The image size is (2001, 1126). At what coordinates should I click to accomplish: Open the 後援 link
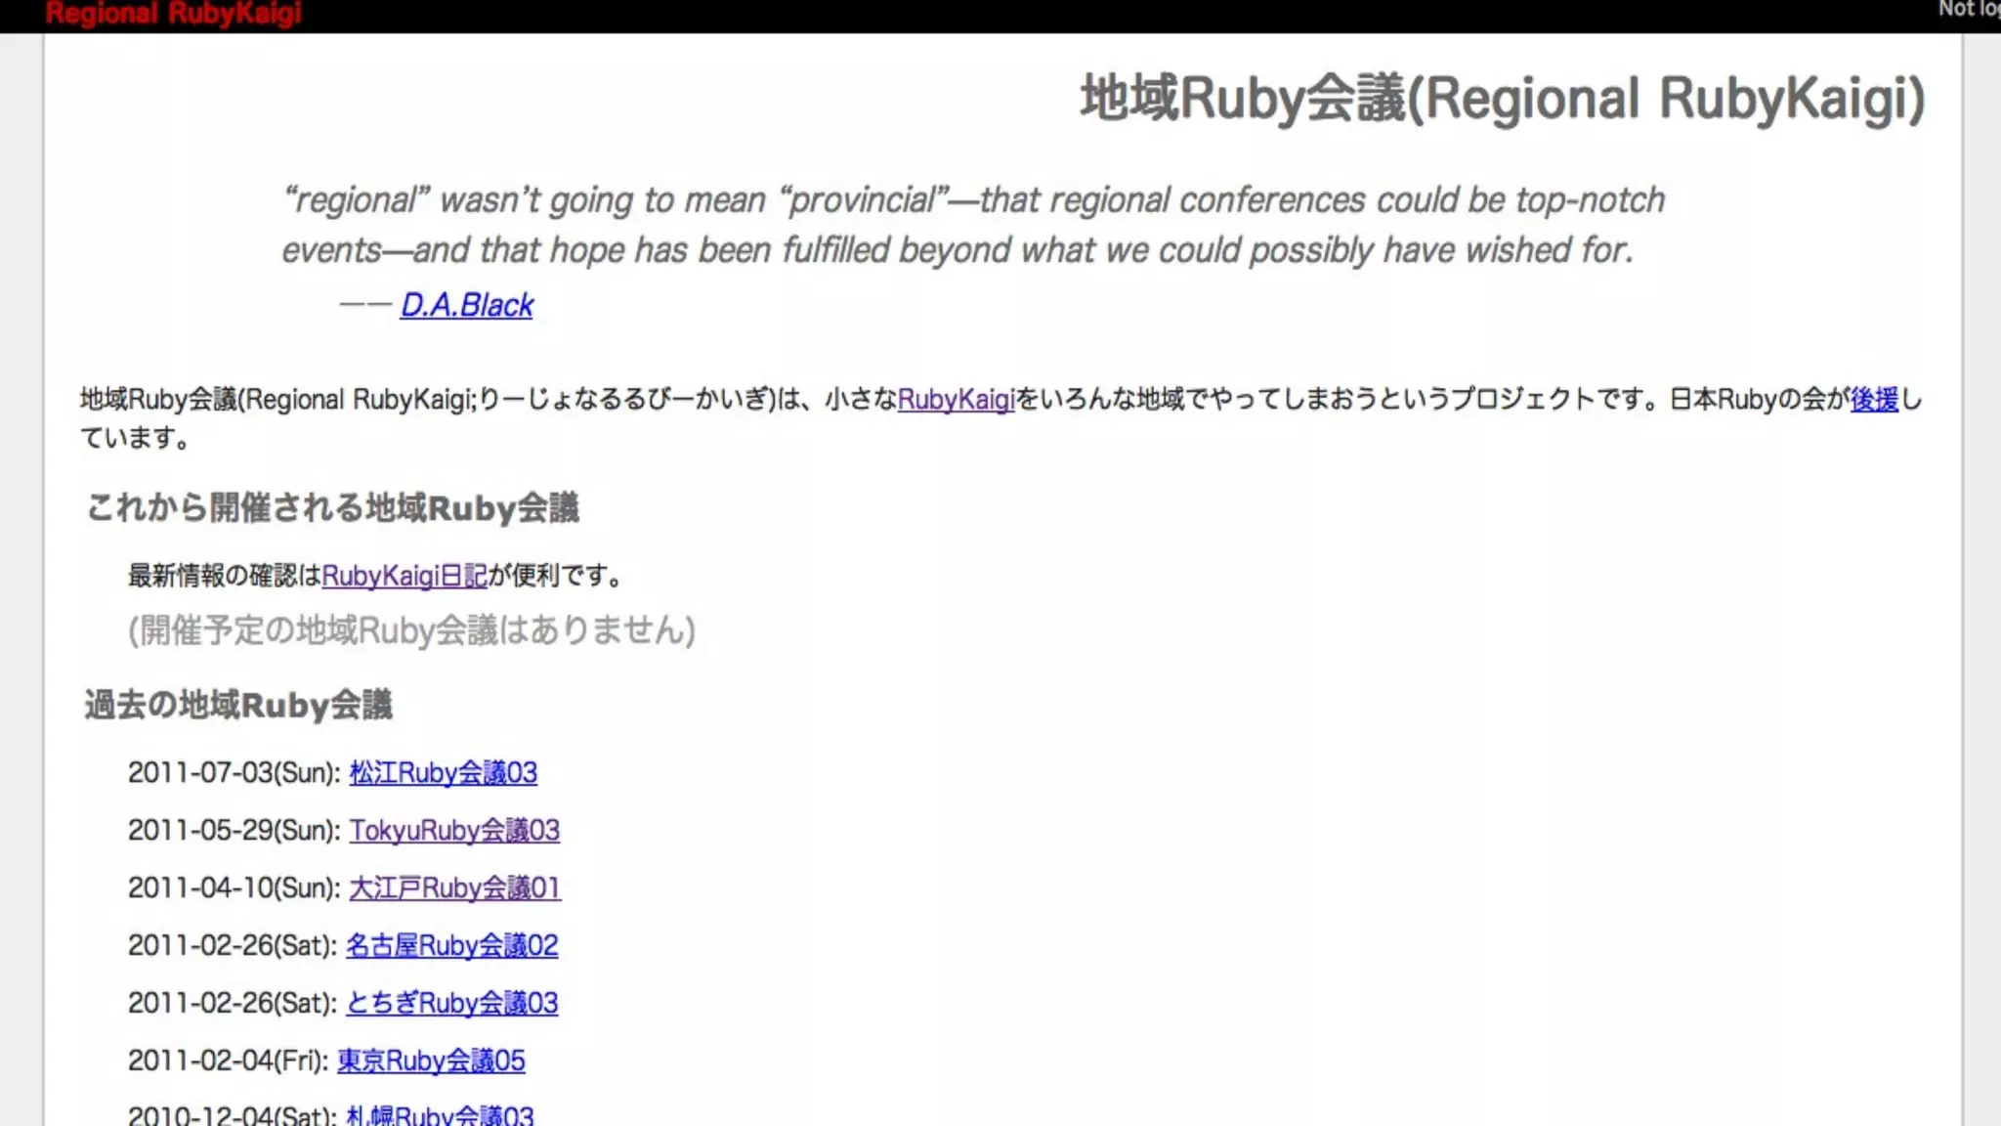tap(1874, 399)
